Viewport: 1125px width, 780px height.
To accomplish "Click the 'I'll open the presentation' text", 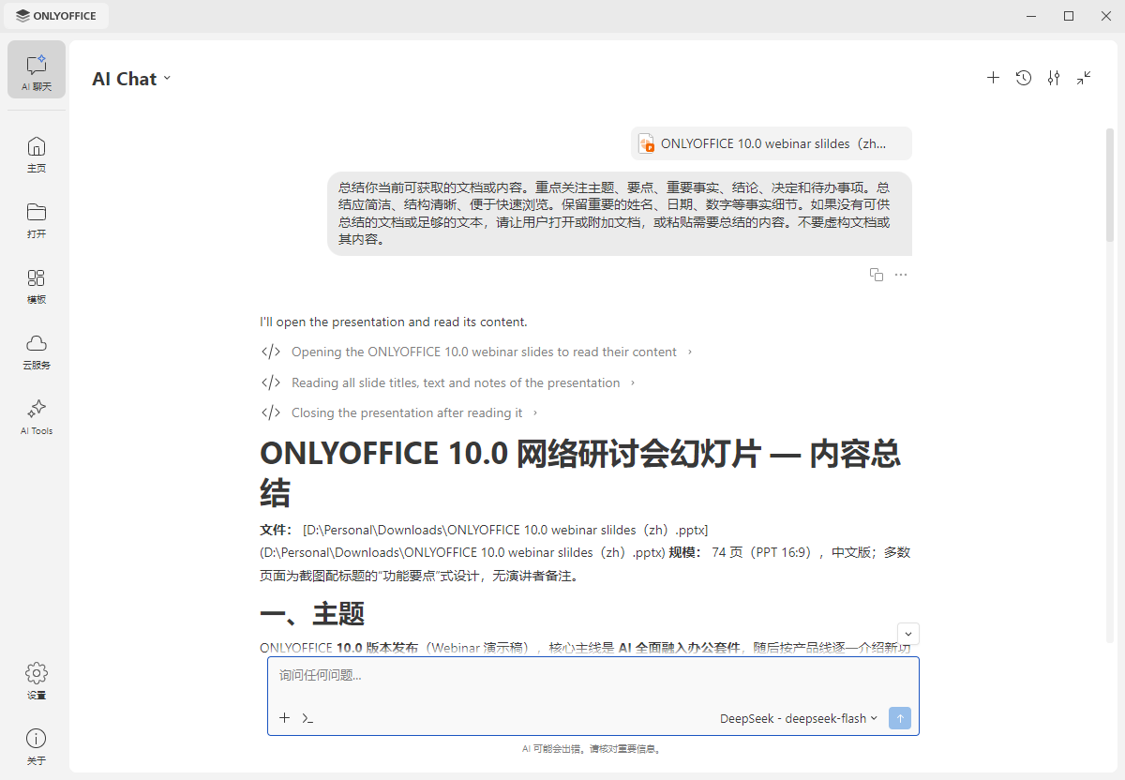I will [394, 322].
